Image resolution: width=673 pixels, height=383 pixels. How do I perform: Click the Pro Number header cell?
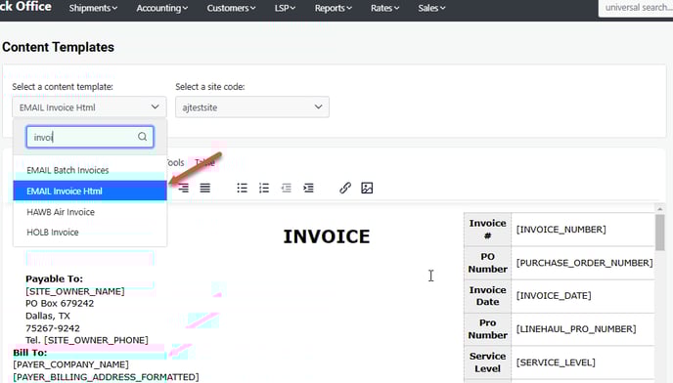487,329
